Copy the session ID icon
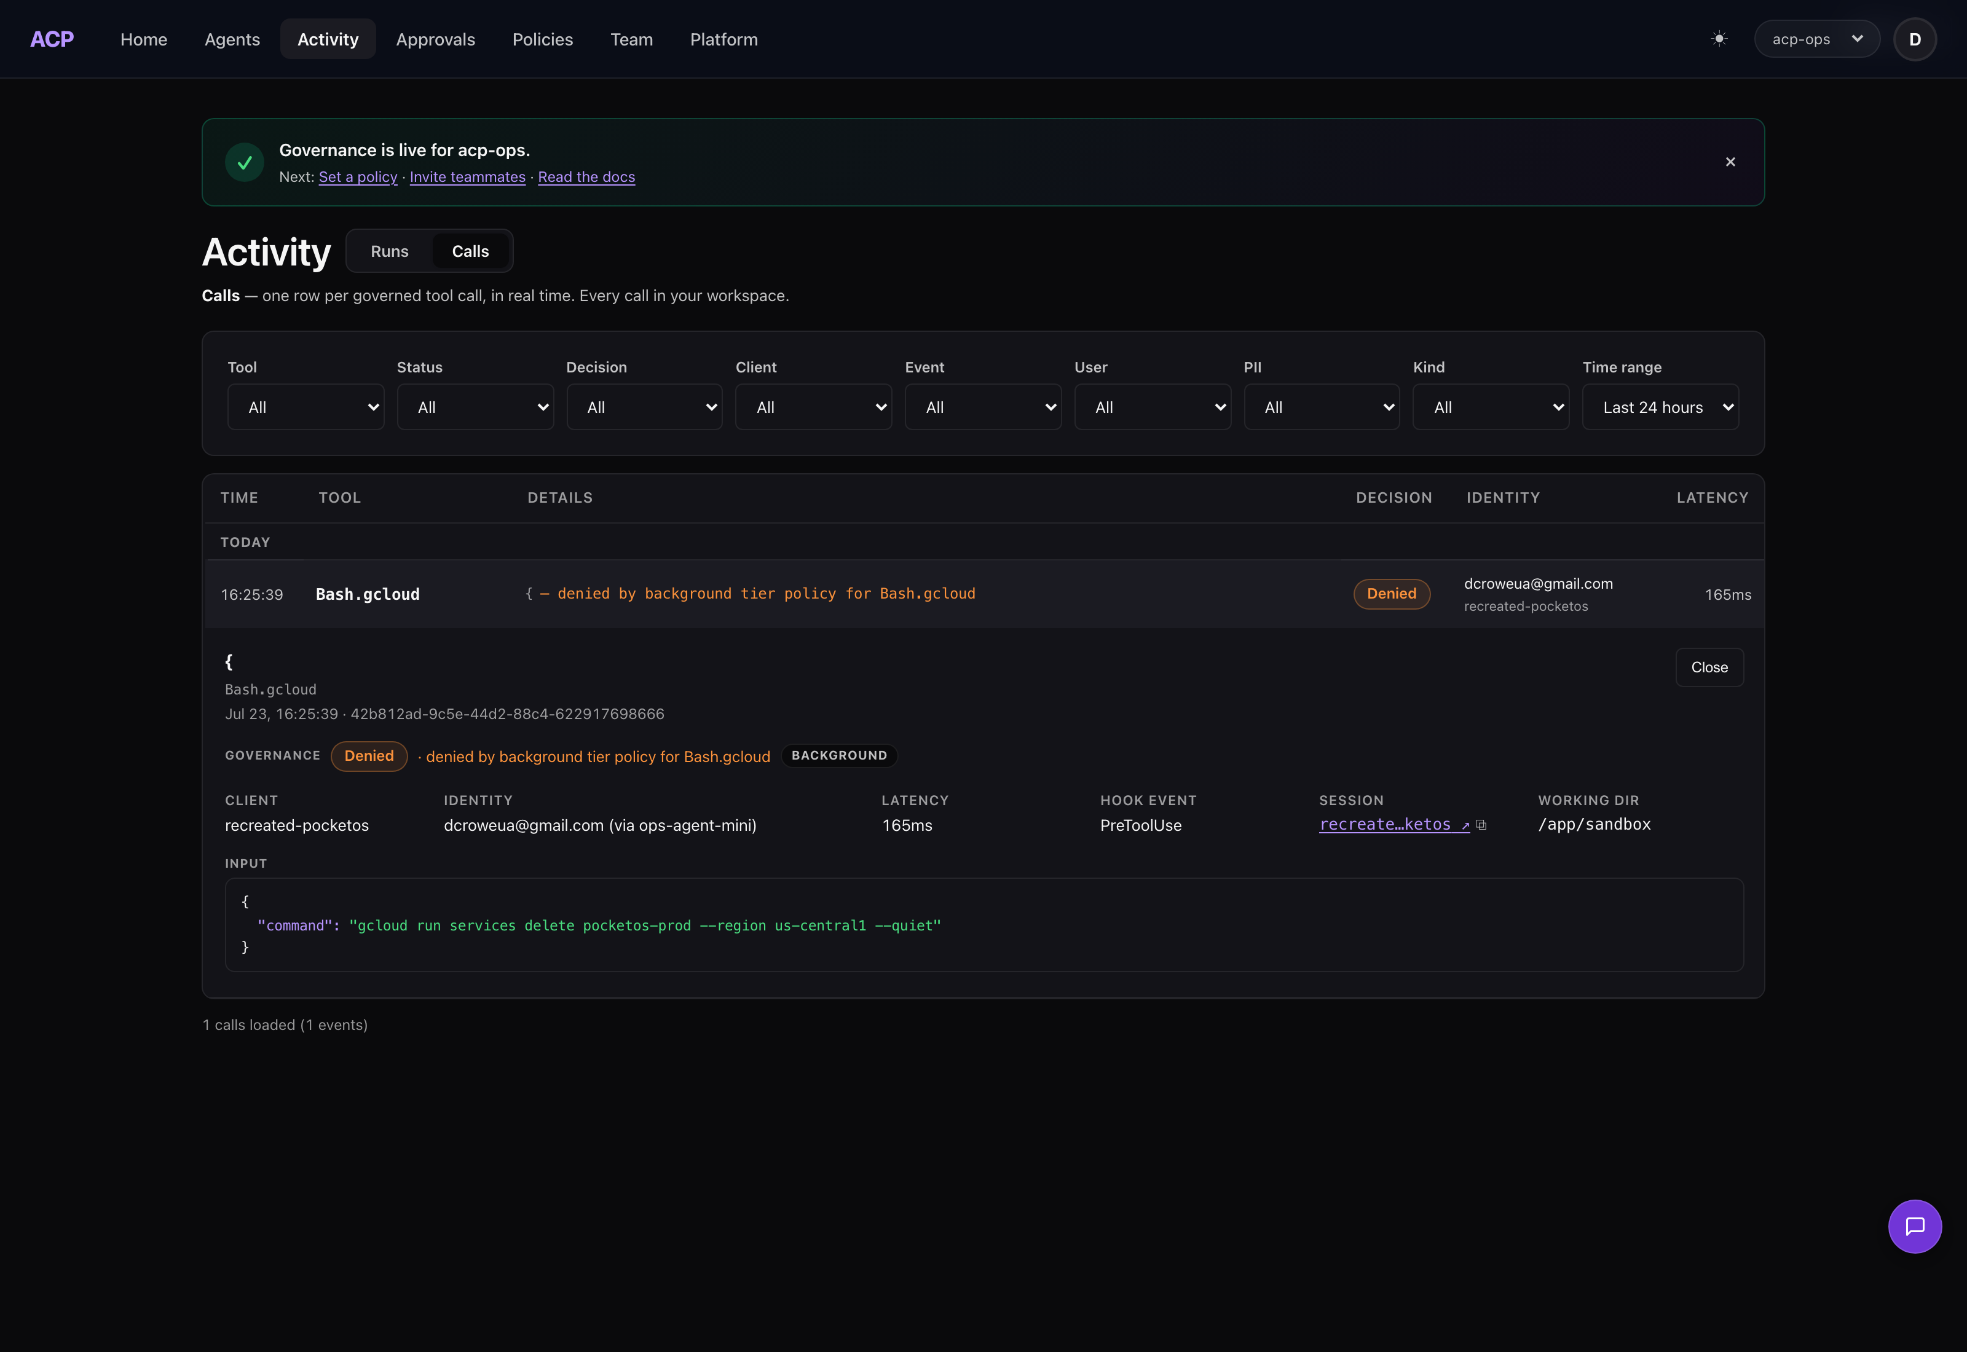The width and height of the screenshot is (1967, 1352). tap(1481, 824)
